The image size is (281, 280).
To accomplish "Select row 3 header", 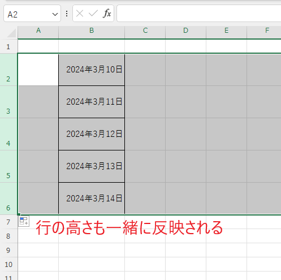I will point(8,102).
